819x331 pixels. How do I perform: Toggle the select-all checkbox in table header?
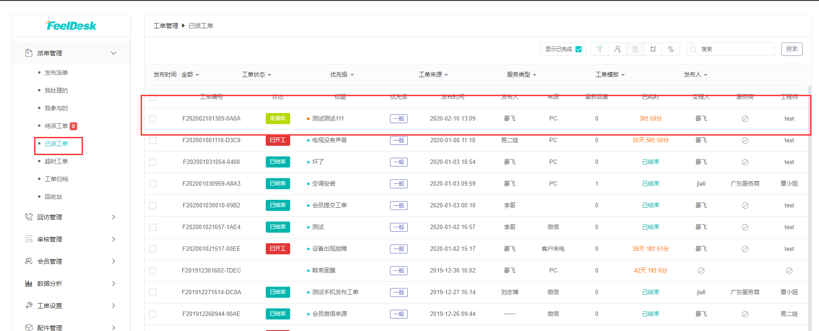153,97
